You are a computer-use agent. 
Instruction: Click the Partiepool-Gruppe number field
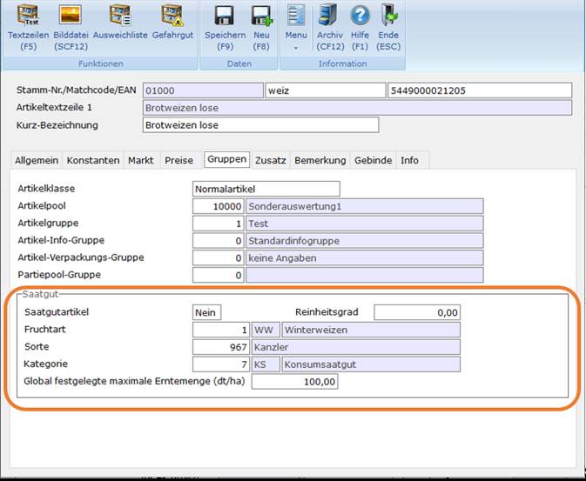pyautogui.click(x=219, y=275)
